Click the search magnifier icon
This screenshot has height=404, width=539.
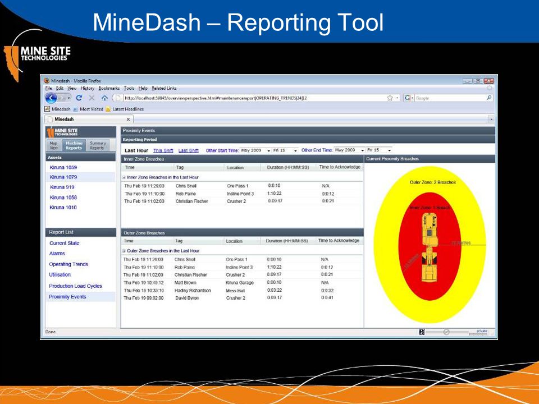[x=489, y=98]
